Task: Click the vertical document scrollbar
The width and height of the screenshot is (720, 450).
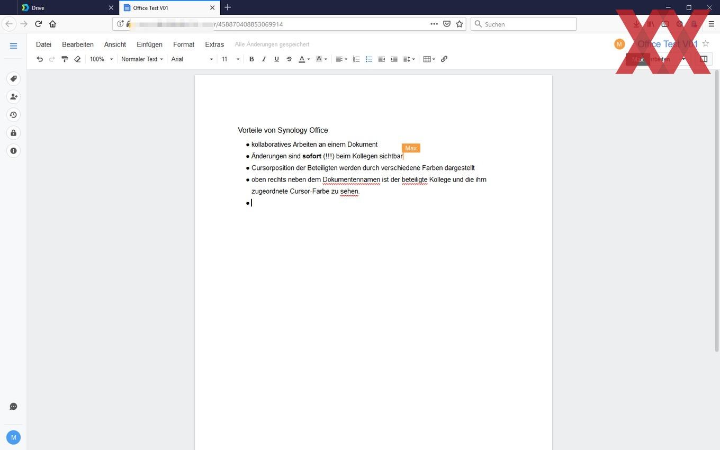Action: coord(717,212)
